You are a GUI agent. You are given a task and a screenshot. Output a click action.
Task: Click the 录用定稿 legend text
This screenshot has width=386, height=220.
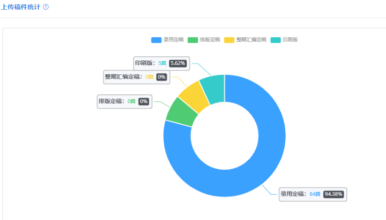(173, 40)
